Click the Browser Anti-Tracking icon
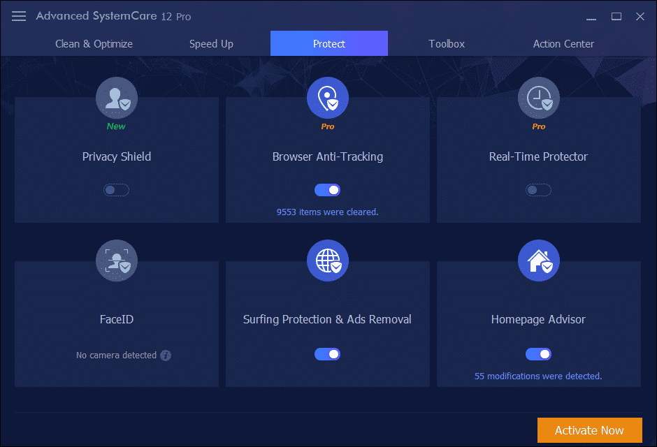The height and width of the screenshot is (447, 657). coord(328,98)
